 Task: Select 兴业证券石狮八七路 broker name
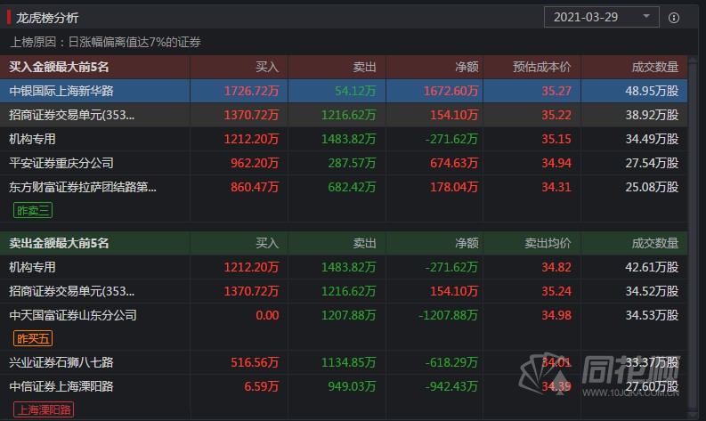(61, 362)
